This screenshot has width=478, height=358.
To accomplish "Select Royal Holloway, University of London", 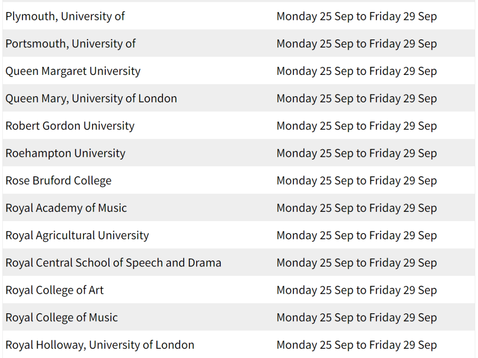I will click(100, 345).
